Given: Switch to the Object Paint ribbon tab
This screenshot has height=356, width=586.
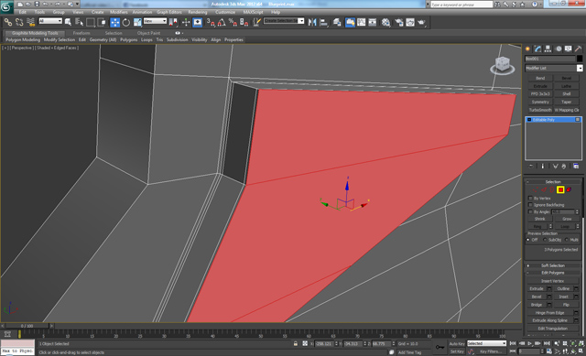Looking at the screenshot, I should [x=148, y=33].
